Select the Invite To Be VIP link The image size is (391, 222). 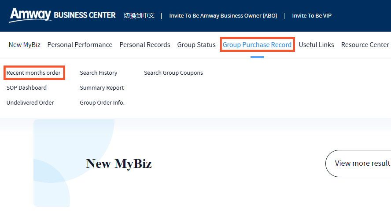312,16
